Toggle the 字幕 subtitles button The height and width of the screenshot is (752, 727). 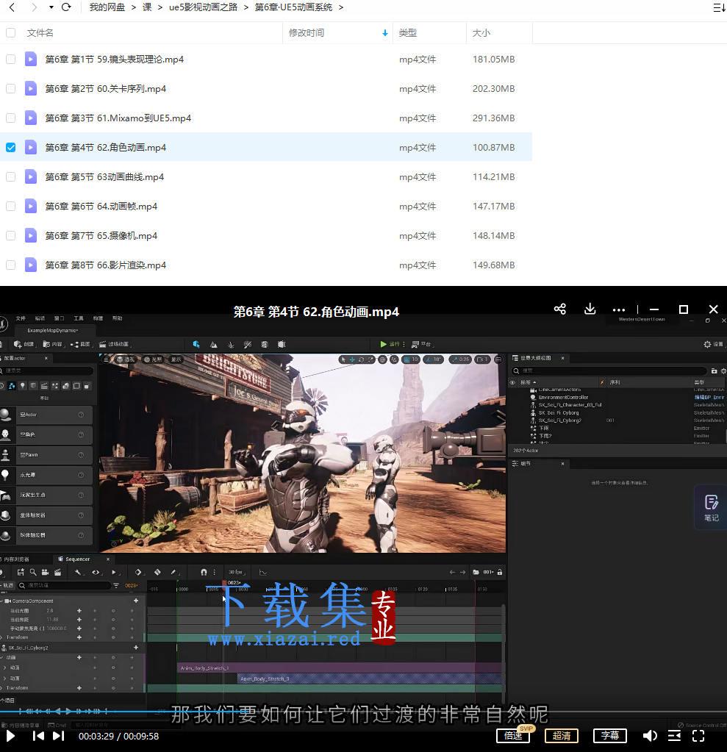[x=610, y=735]
